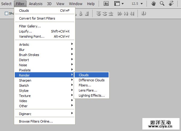Launch Adobe Bridge with the Br icon
Viewport: 181px width, 131px height.
click(106, 4)
